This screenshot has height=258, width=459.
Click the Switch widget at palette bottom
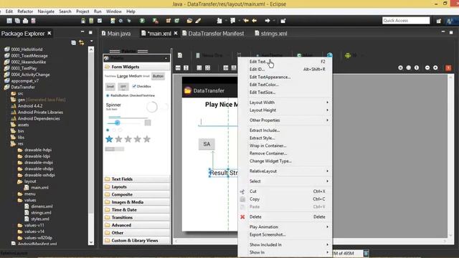point(115,149)
